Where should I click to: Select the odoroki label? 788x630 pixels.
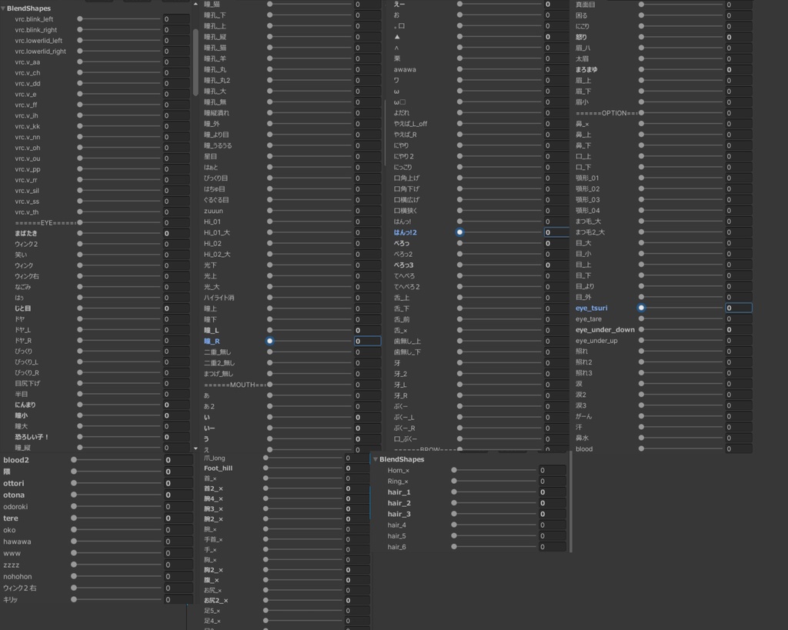(15, 506)
